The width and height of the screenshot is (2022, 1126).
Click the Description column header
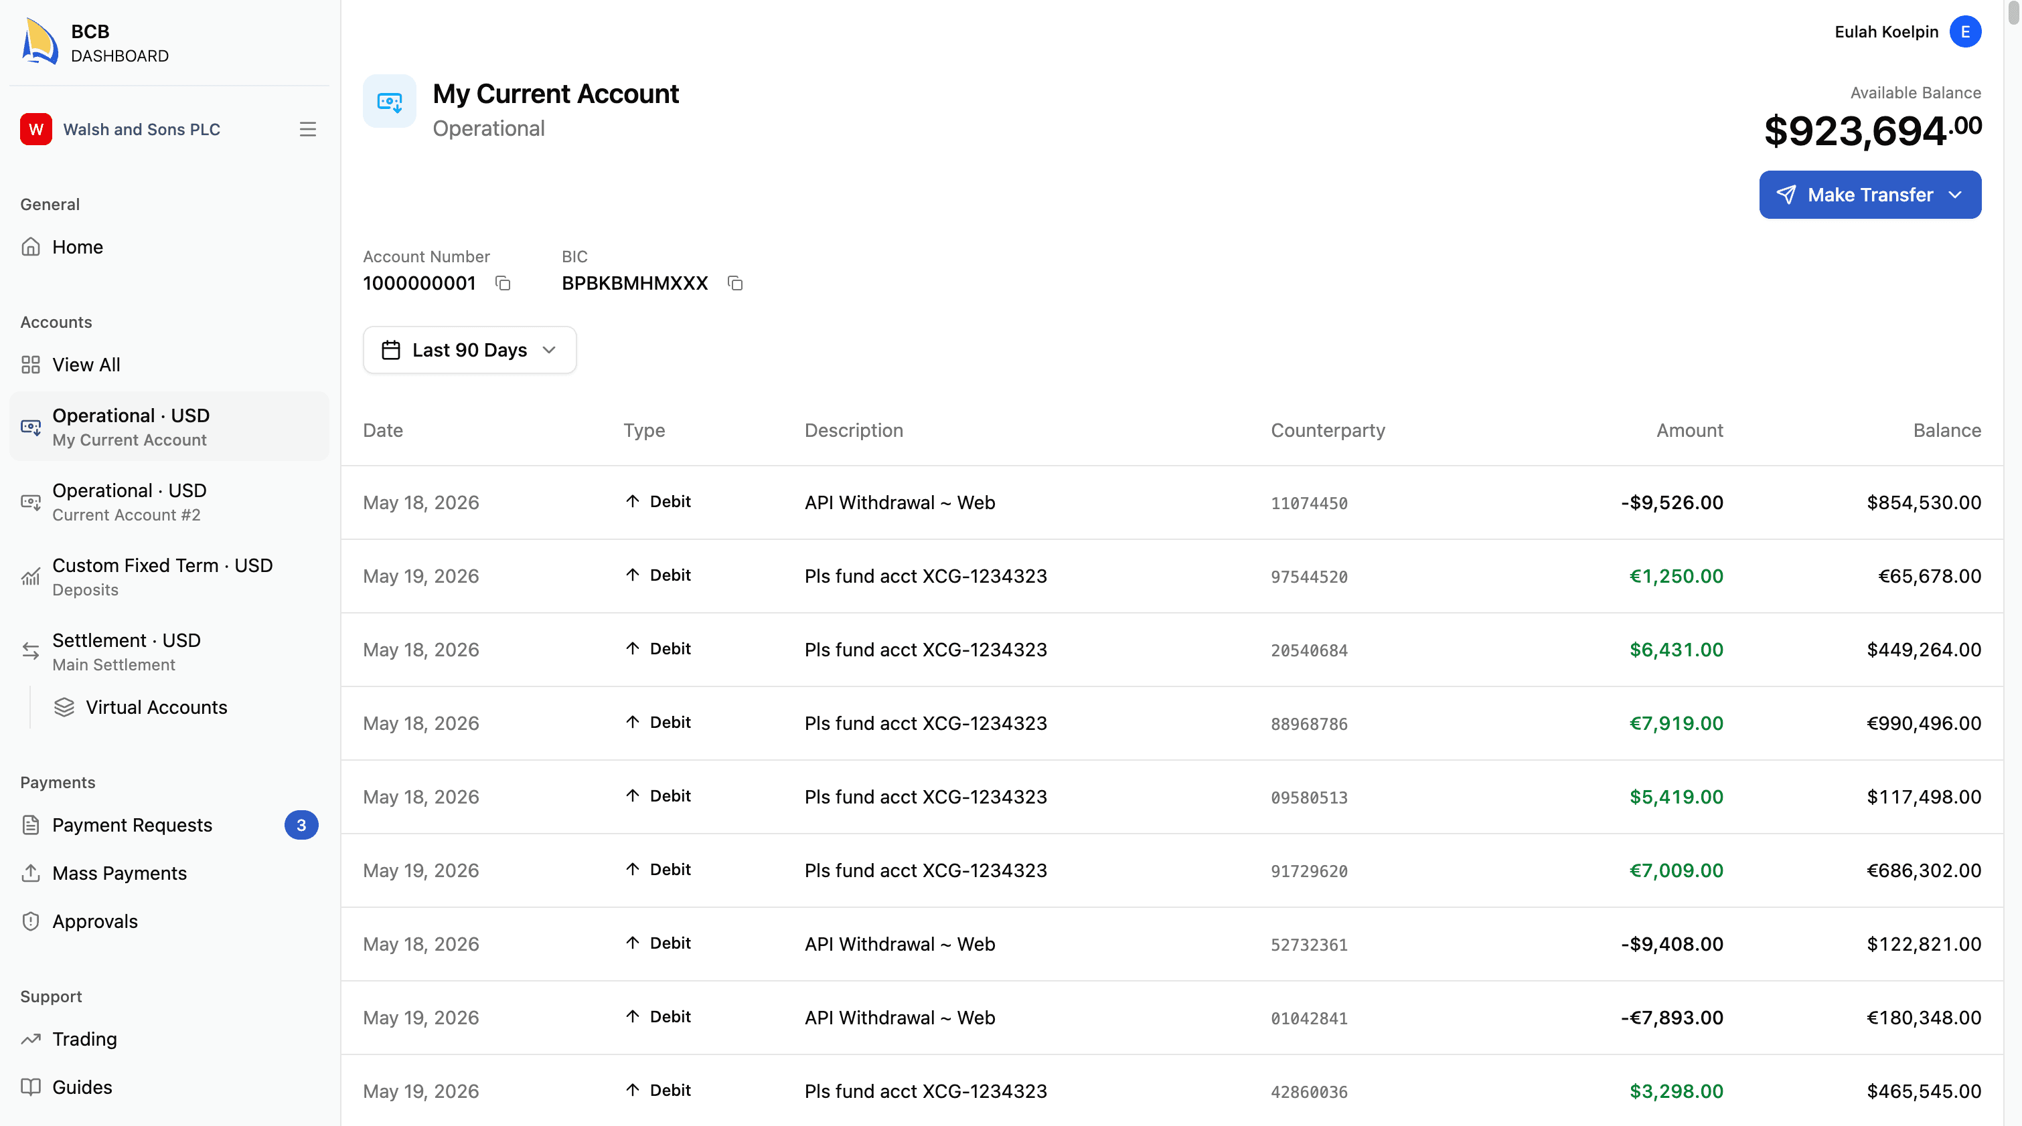853,430
